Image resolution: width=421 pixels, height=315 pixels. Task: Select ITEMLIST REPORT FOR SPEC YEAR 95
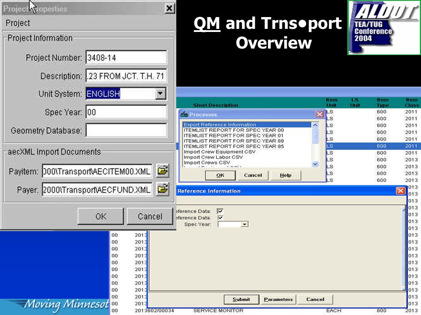pos(234,146)
